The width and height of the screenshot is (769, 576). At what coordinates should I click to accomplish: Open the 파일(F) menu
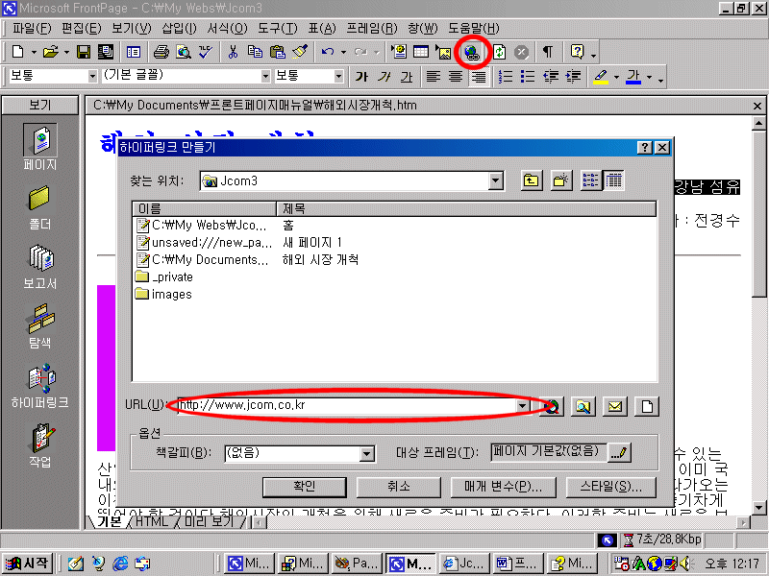32,29
